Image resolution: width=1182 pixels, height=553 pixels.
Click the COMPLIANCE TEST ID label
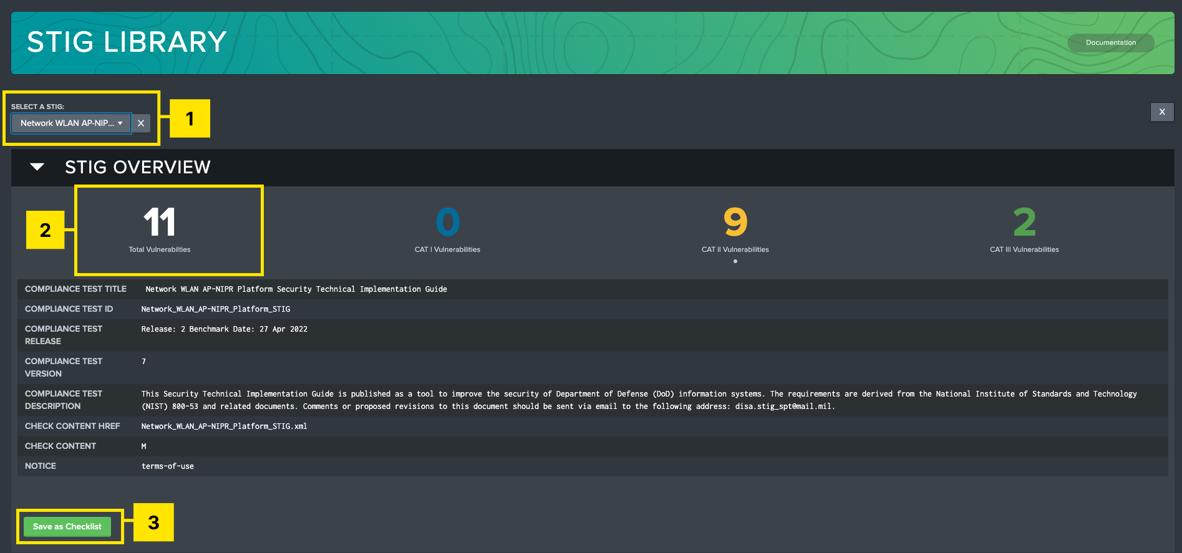point(69,309)
